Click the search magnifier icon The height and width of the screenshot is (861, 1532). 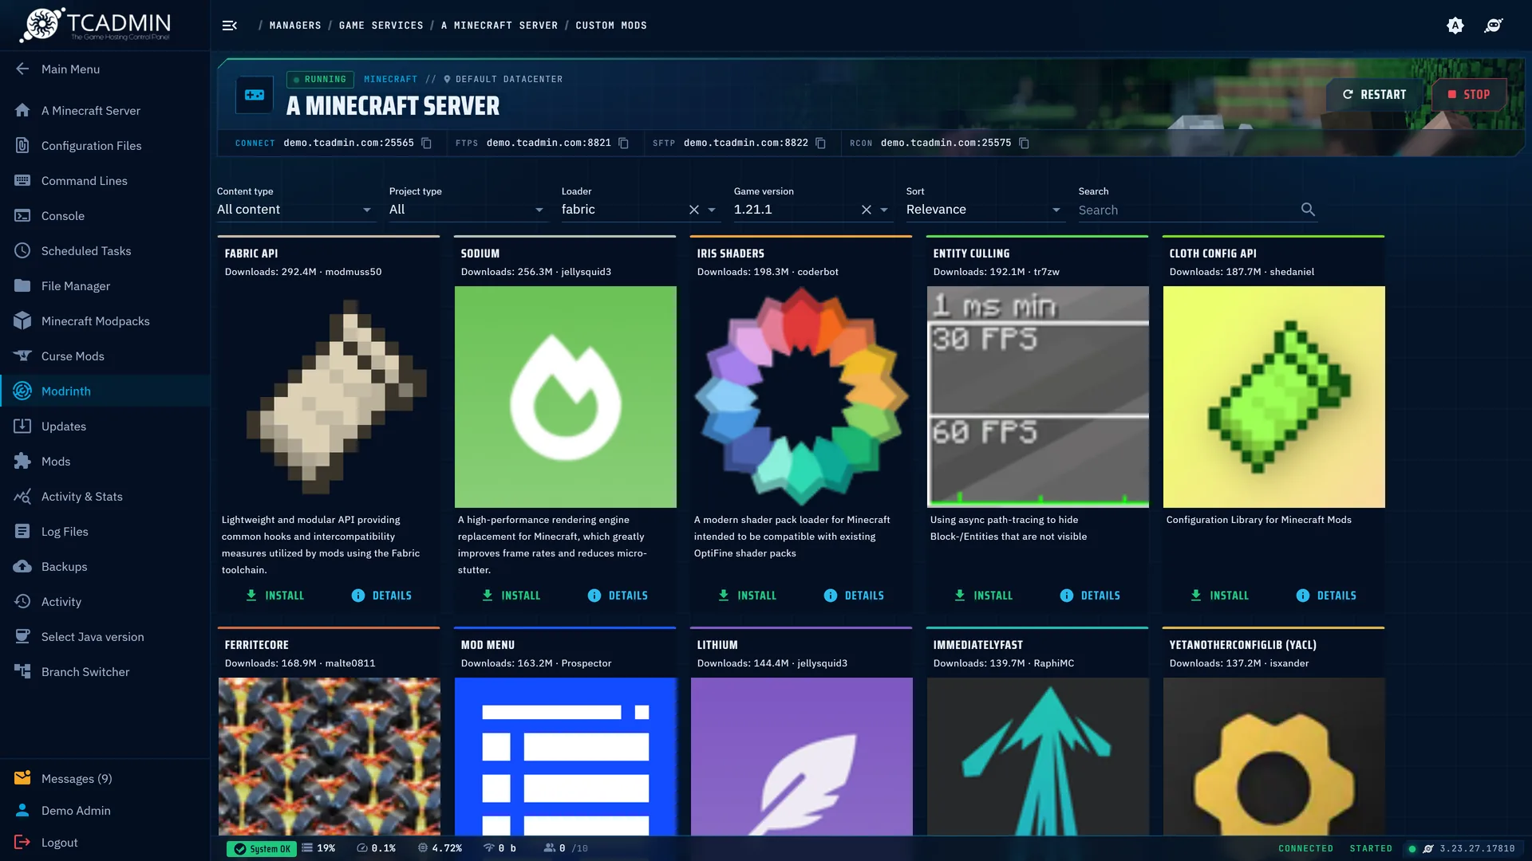1308,210
